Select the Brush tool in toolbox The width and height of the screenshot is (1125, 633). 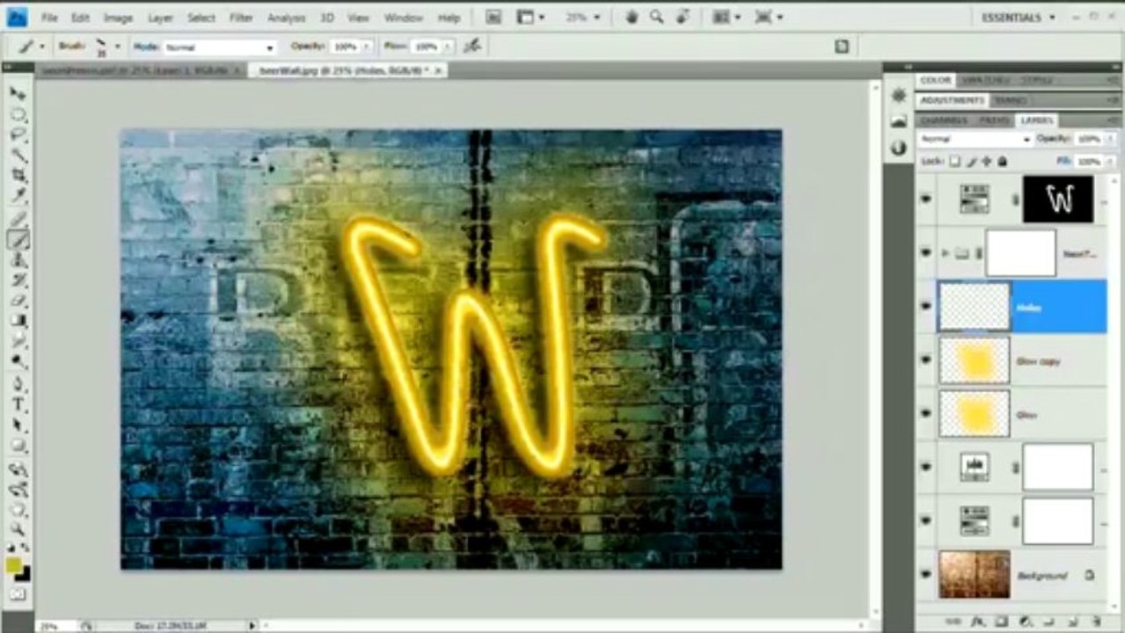(18, 239)
